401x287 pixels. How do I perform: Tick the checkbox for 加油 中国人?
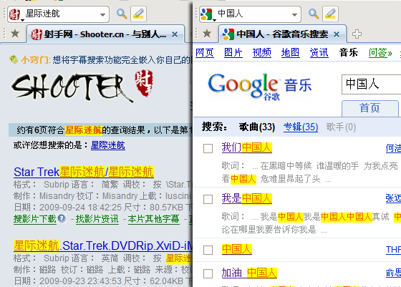point(208,273)
